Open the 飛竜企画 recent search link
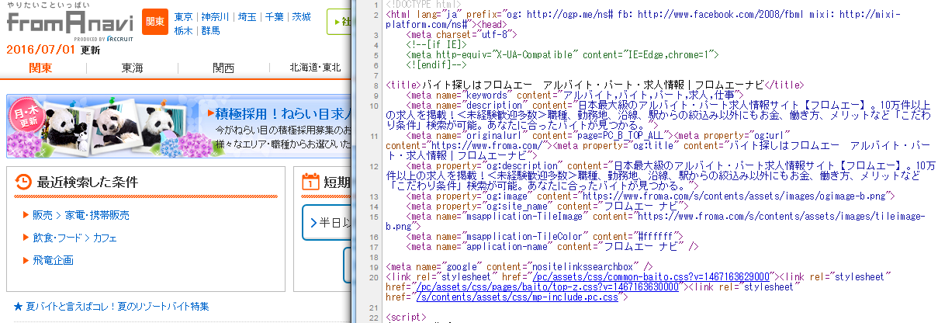The height and width of the screenshot is (323, 938). click(53, 260)
